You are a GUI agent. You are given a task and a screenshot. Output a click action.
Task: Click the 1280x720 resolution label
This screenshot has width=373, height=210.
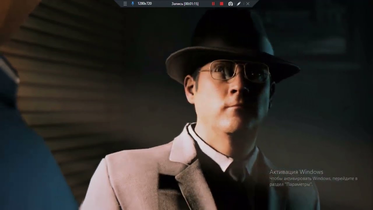(145, 4)
